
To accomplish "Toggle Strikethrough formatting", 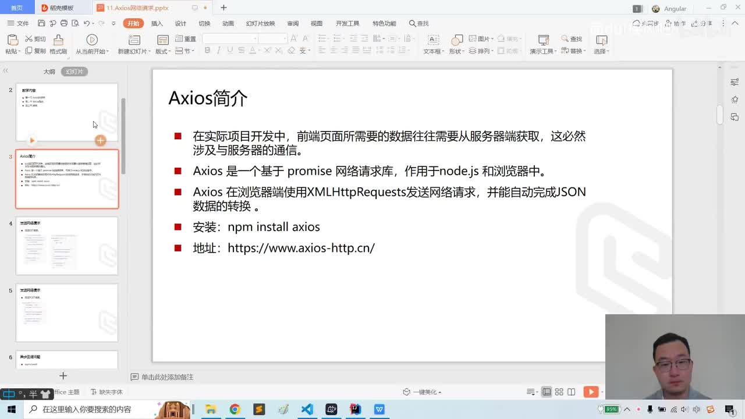I will point(241,51).
